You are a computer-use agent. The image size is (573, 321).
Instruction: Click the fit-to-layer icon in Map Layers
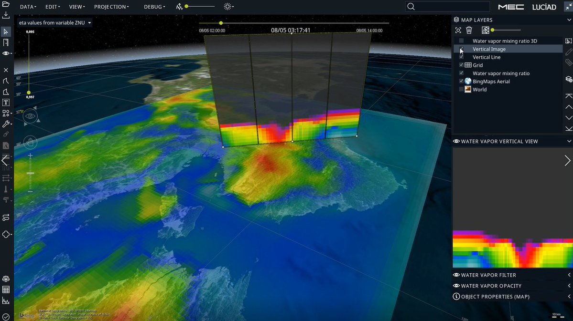tap(458, 30)
